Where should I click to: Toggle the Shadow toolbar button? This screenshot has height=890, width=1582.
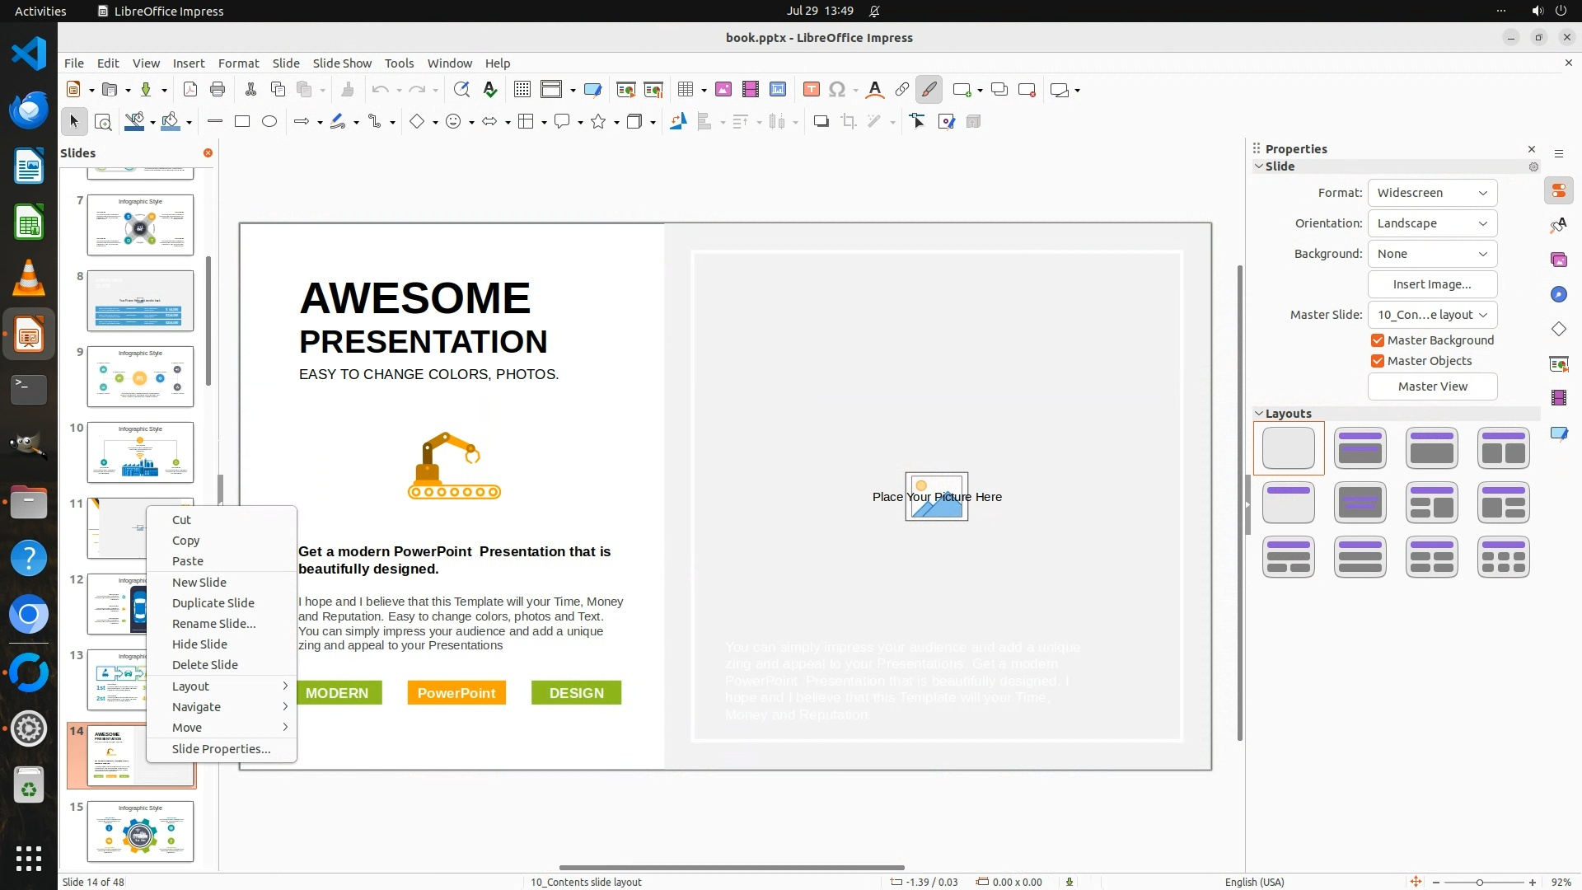(x=821, y=122)
